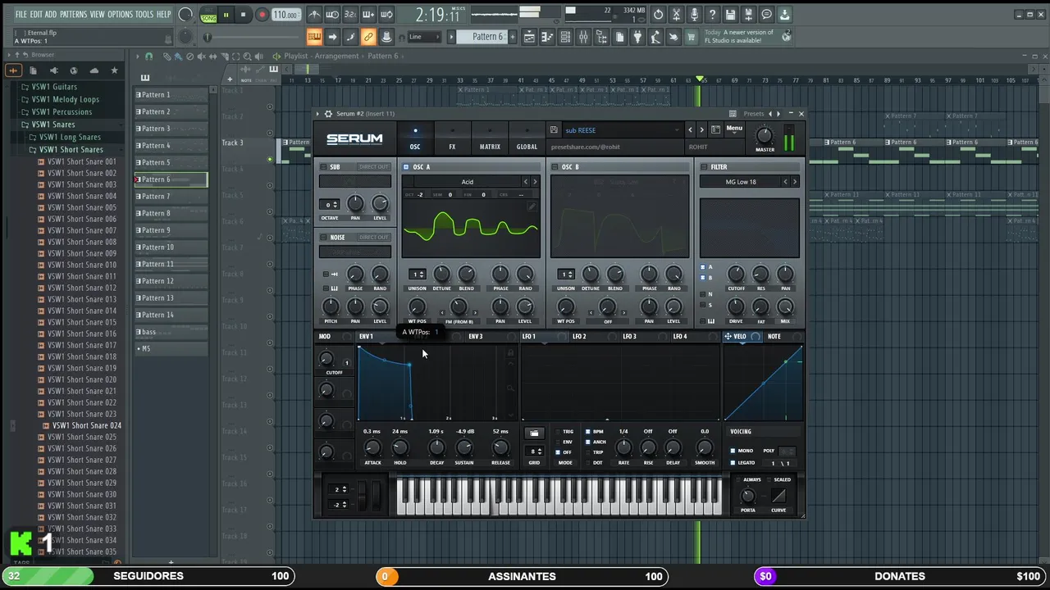1050x590 pixels.
Task: Click the Serum Menu button
Action: coord(734,129)
